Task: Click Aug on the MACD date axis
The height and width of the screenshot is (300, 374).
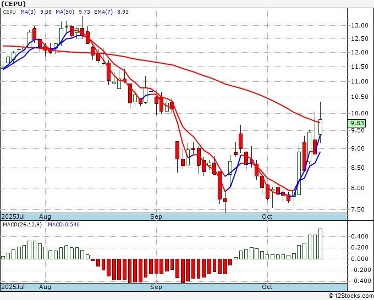Action: pos(45,287)
